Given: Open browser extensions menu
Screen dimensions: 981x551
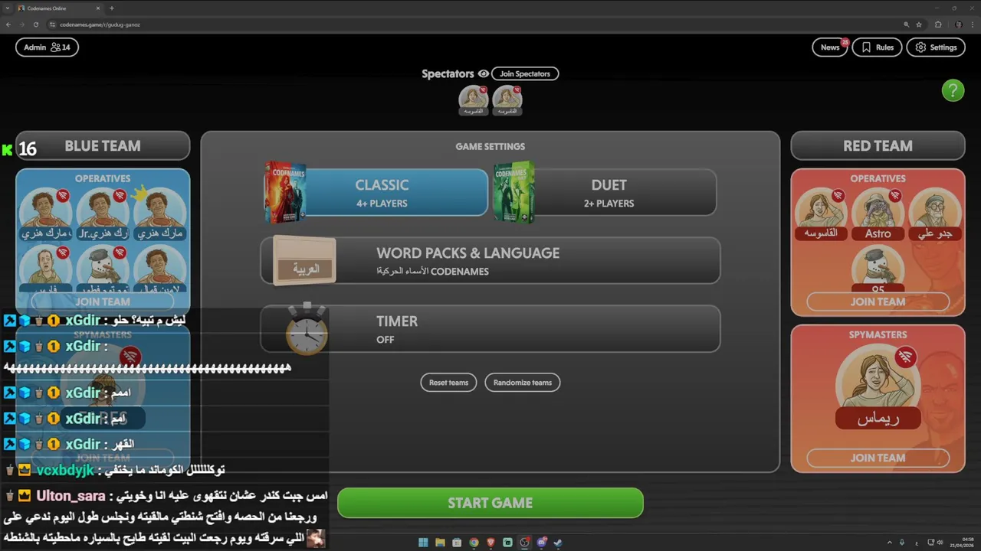Looking at the screenshot, I should coord(937,24).
